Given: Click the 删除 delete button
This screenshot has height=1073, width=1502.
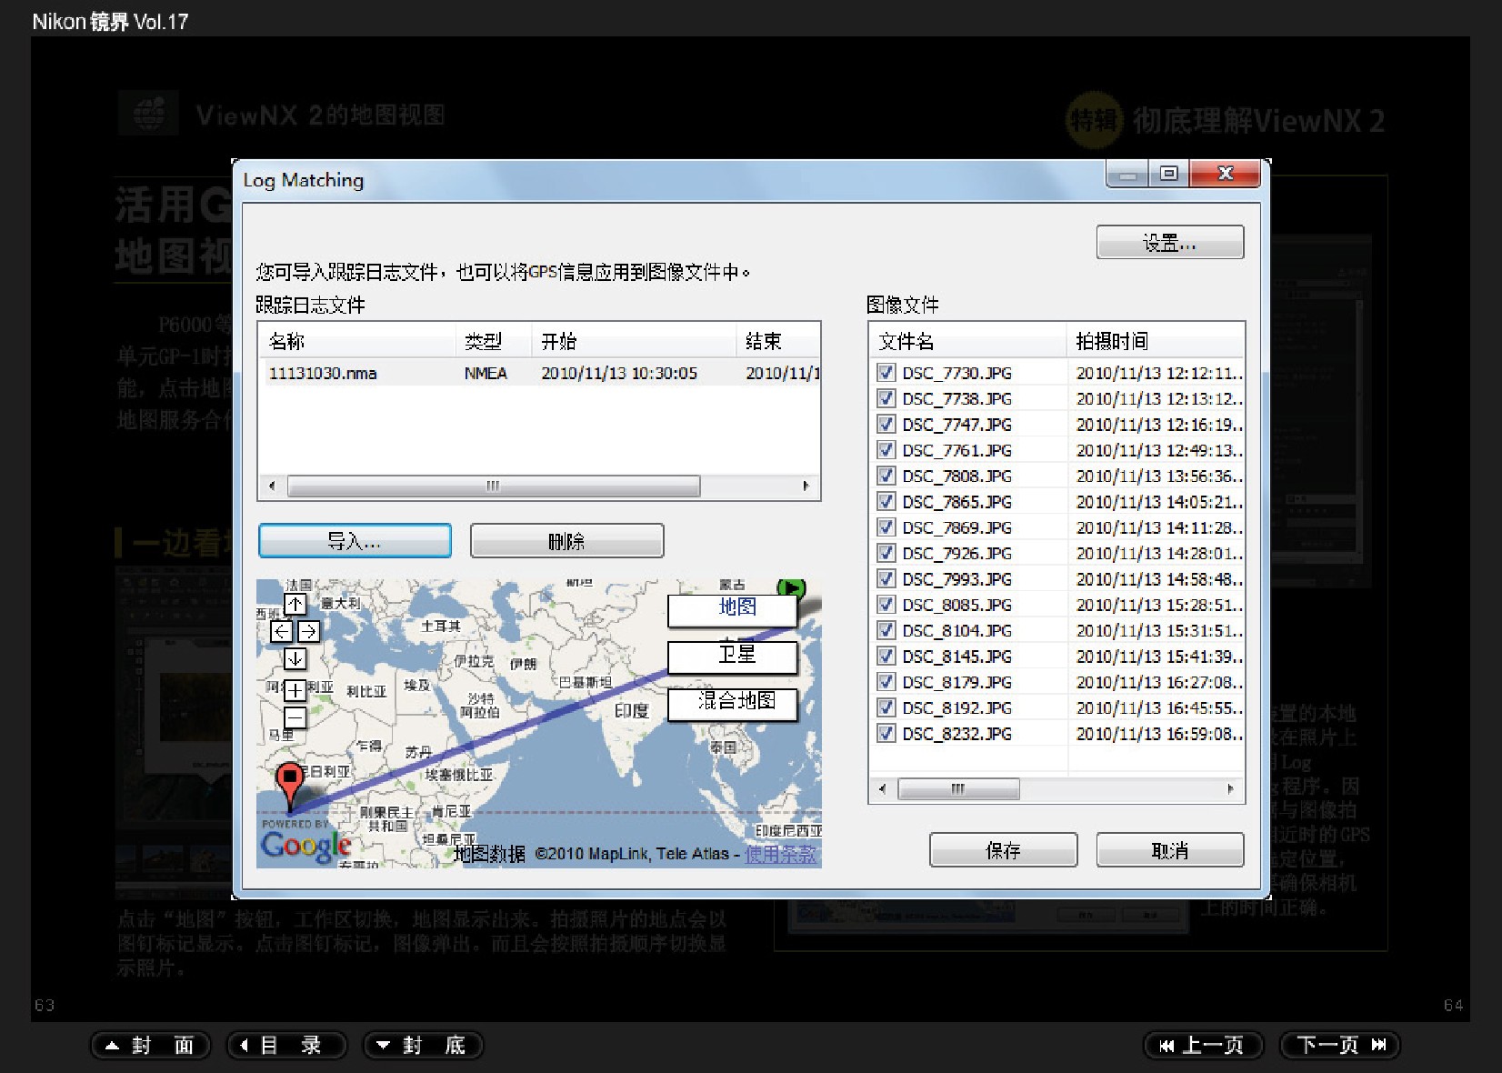Looking at the screenshot, I should (x=566, y=541).
